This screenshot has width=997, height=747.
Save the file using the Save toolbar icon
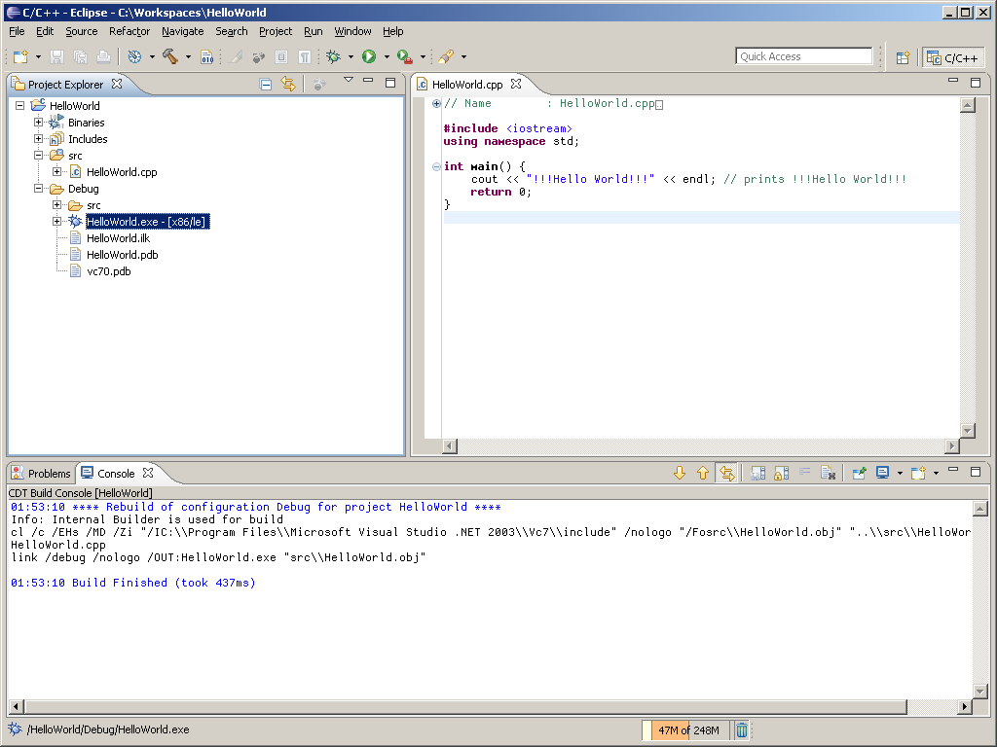[x=55, y=55]
